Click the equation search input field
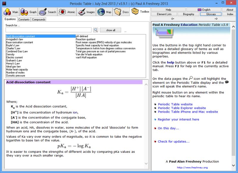Screen dimensions: 238x173 click(x=48, y=30)
